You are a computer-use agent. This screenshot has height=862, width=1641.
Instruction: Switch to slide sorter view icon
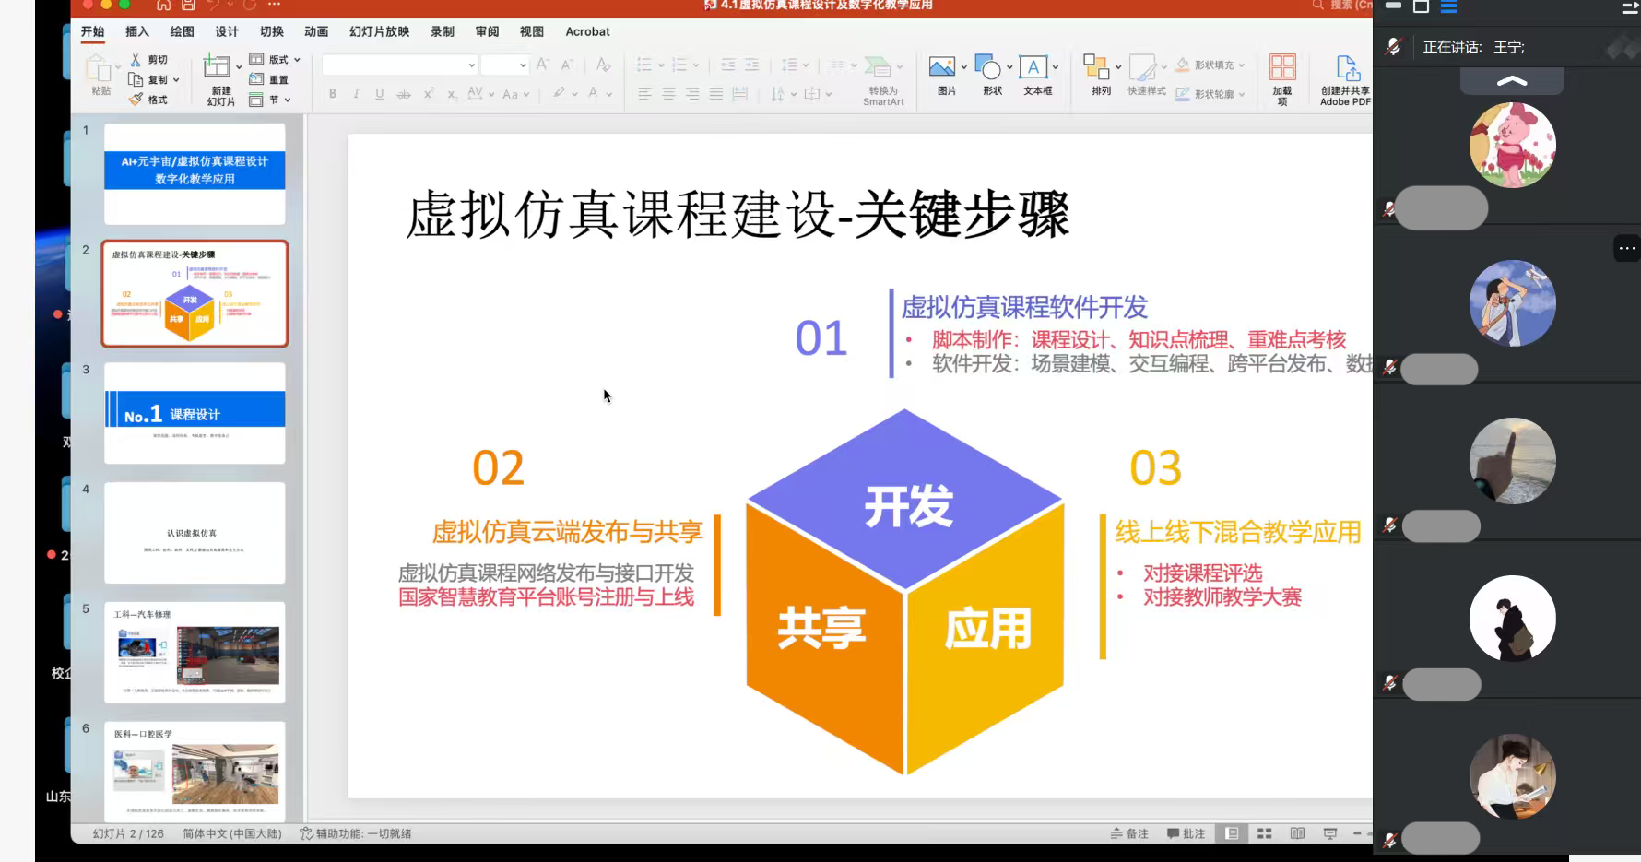tap(1265, 833)
